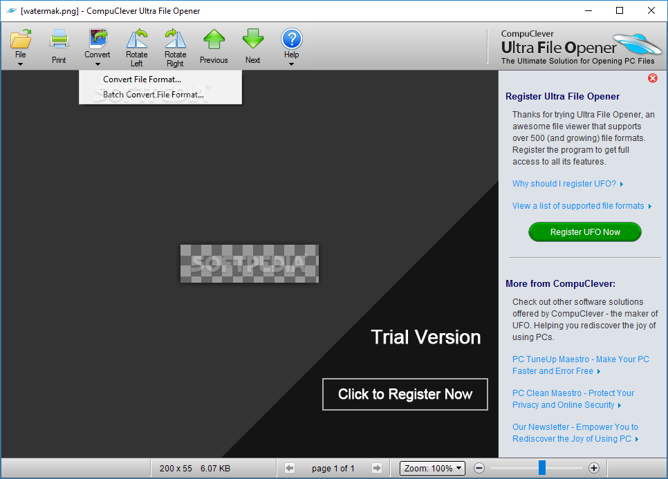Click the 6.07 KB file size text
Image resolution: width=668 pixels, height=479 pixels.
point(215,469)
